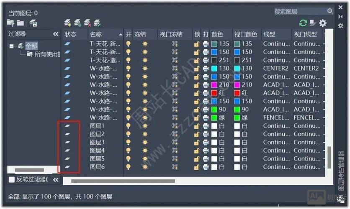Click the status icon for 图层1
This screenshot has width=350, height=209.
tap(67, 126)
